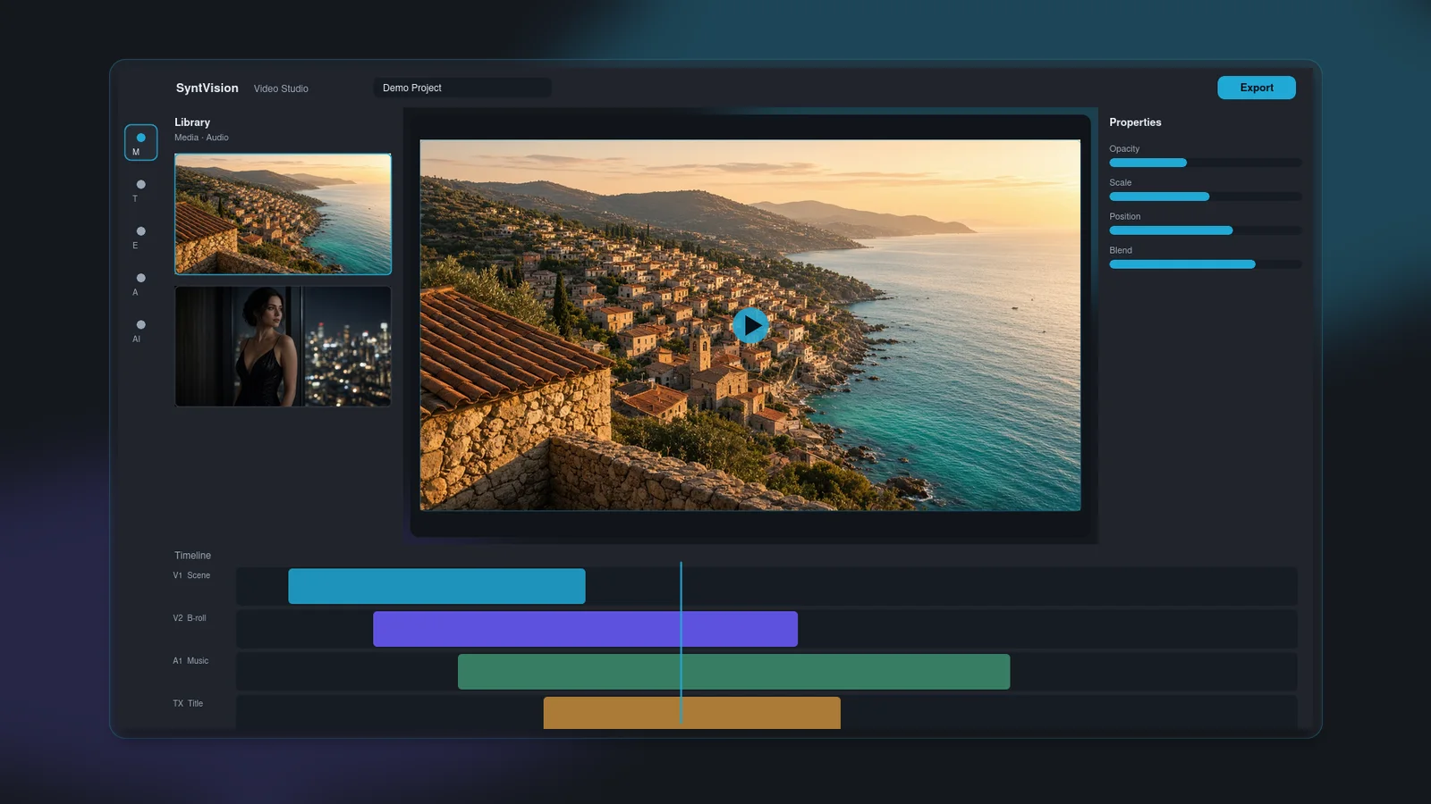
Task: Open the A sidebar tool
Action: click(x=140, y=283)
